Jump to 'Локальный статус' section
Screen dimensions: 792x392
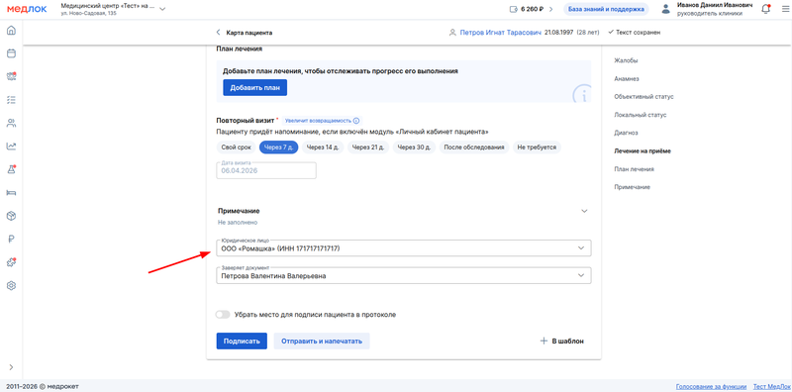point(641,115)
